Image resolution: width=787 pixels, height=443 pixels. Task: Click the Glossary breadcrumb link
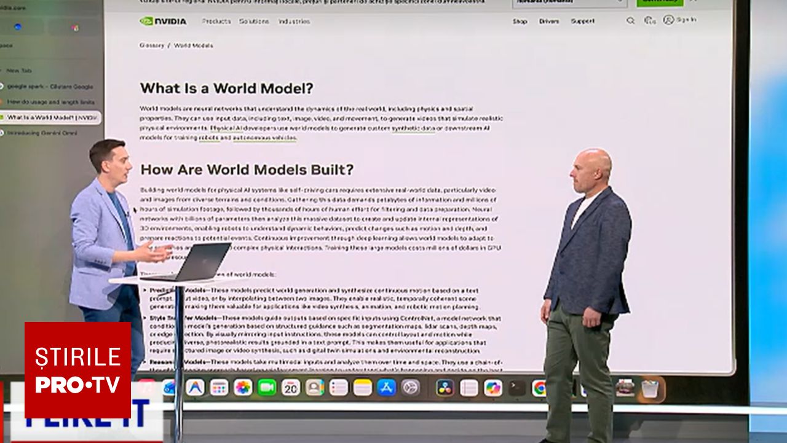[152, 45]
